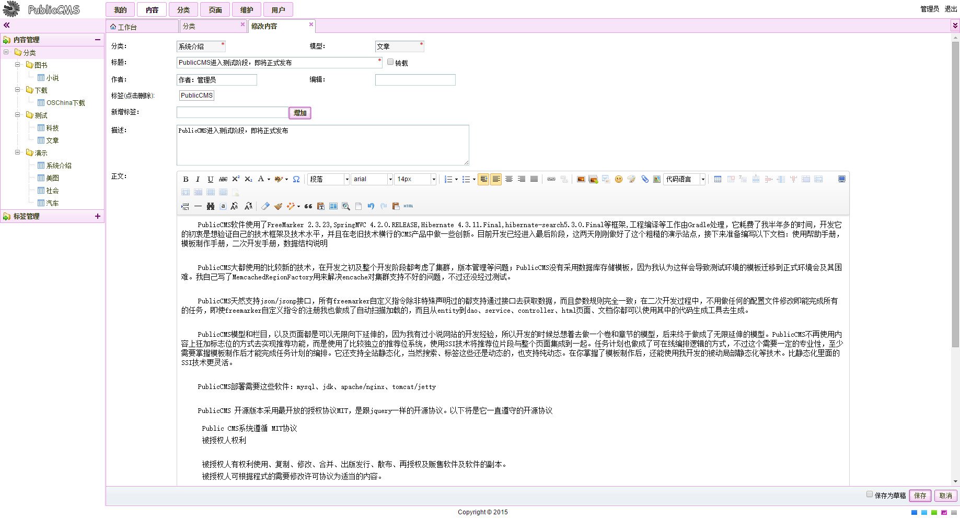Open scrawl drawing palette tool

point(631,179)
